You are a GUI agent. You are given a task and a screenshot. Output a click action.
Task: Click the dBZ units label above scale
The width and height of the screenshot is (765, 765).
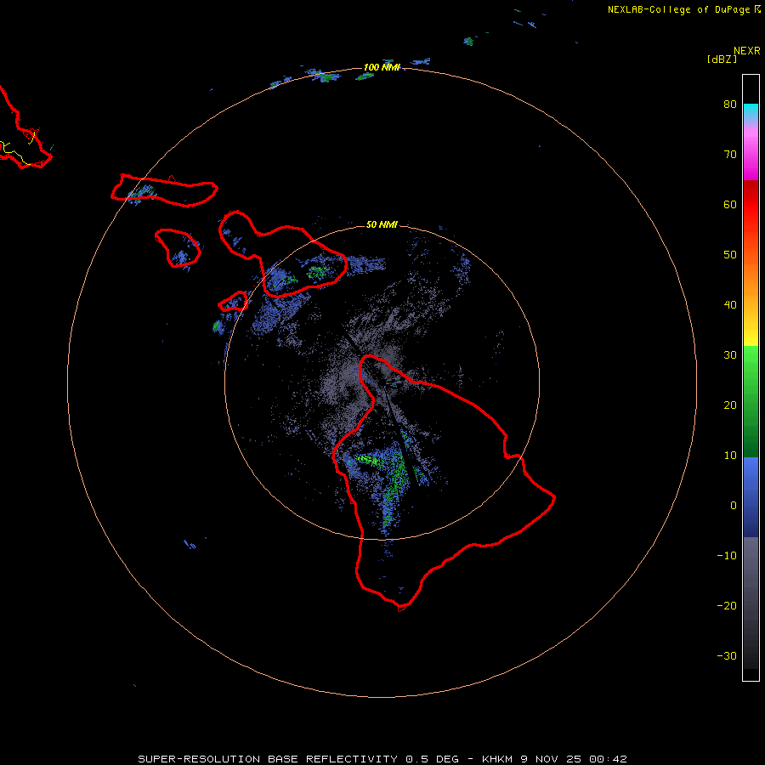(x=722, y=59)
